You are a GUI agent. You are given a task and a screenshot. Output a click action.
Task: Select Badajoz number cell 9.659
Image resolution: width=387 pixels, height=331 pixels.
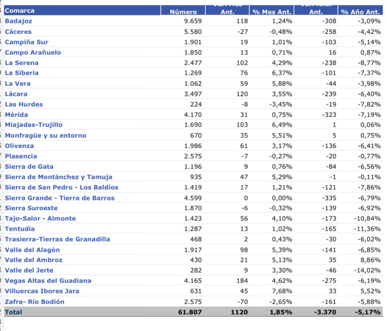(193, 21)
